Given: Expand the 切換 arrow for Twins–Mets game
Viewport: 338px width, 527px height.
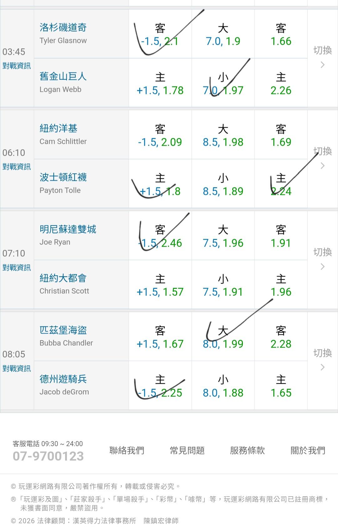Looking at the screenshot, I should point(322,259).
